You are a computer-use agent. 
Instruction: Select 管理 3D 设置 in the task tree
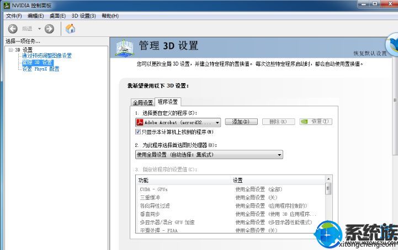[x=38, y=62]
